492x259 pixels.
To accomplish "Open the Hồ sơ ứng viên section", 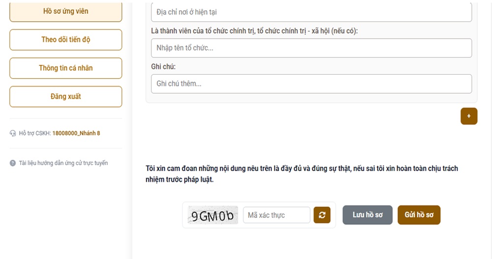I will pyautogui.click(x=65, y=11).
